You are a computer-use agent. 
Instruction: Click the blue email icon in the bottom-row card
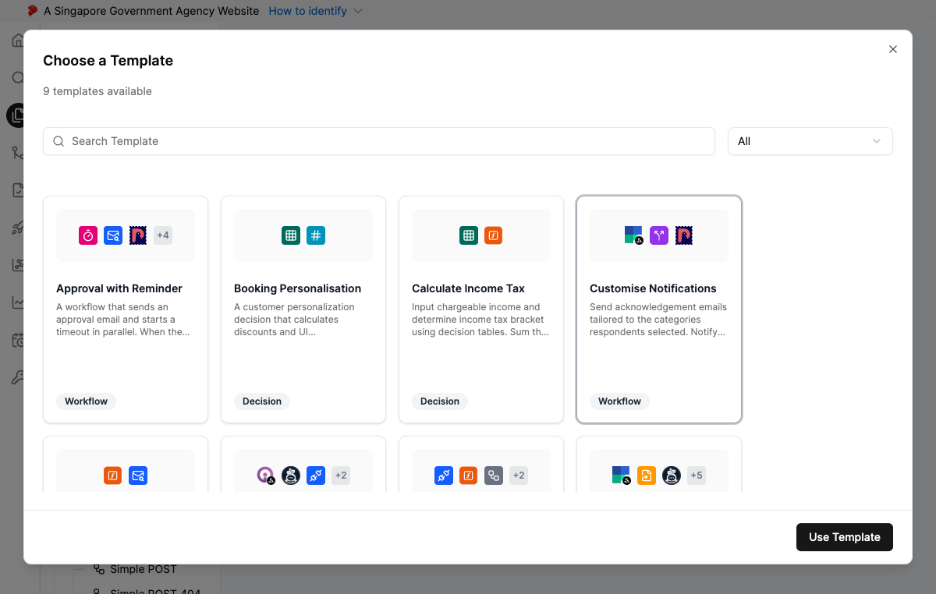point(138,476)
